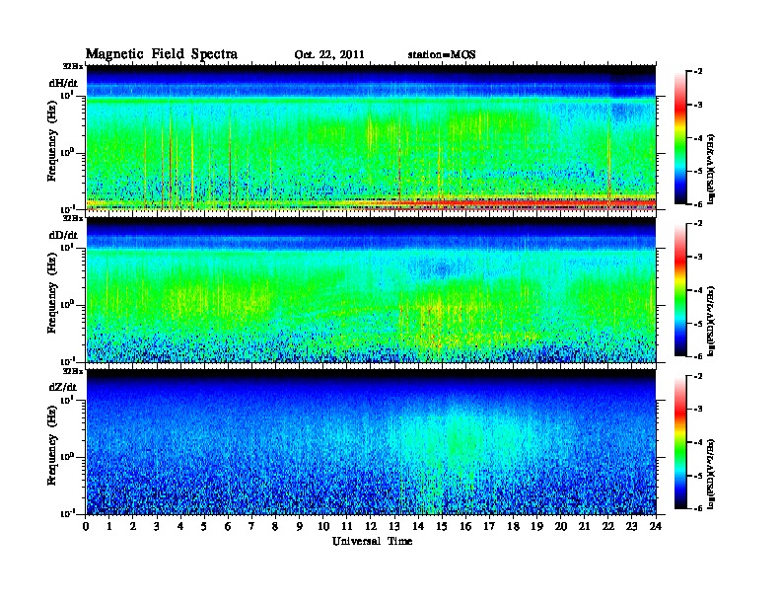Click hour "1" on the Universal Time axis
Image resolution: width=781 pixels, height=604 pixels.
[109, 526]
